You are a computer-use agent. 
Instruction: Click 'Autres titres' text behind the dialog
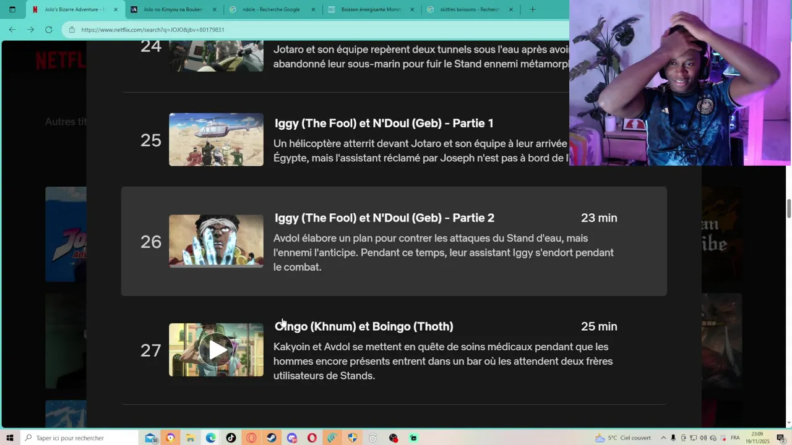(x=66, y=122)
